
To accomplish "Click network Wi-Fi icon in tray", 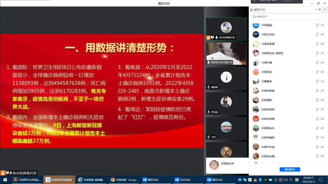I will [x=276, y=180].
